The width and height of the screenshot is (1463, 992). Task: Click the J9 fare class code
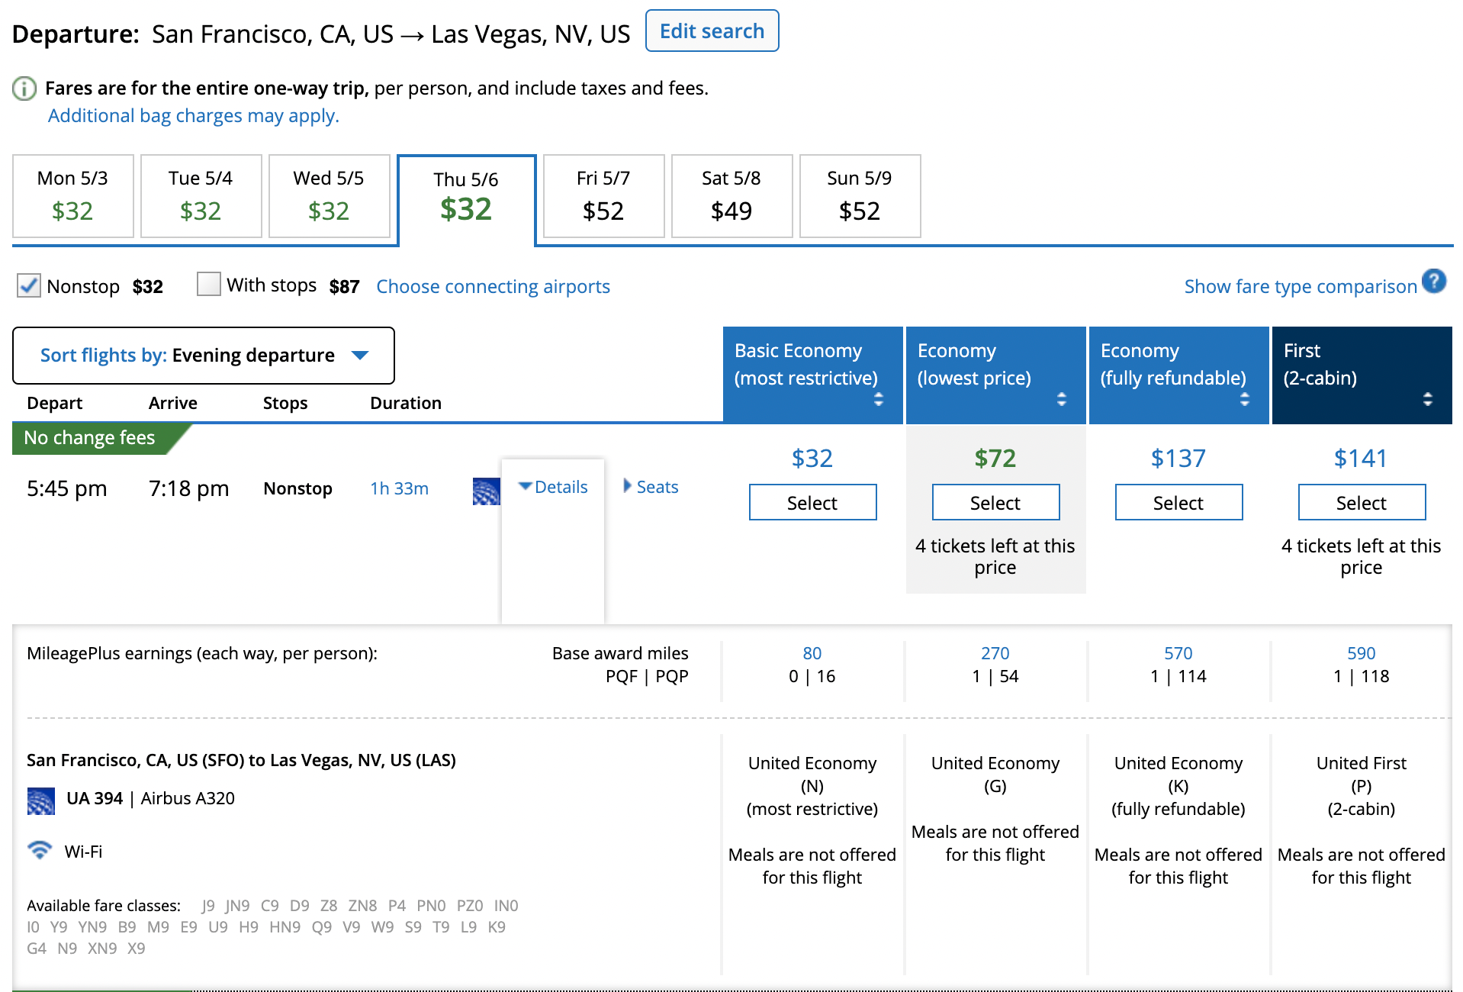point(208,906)
